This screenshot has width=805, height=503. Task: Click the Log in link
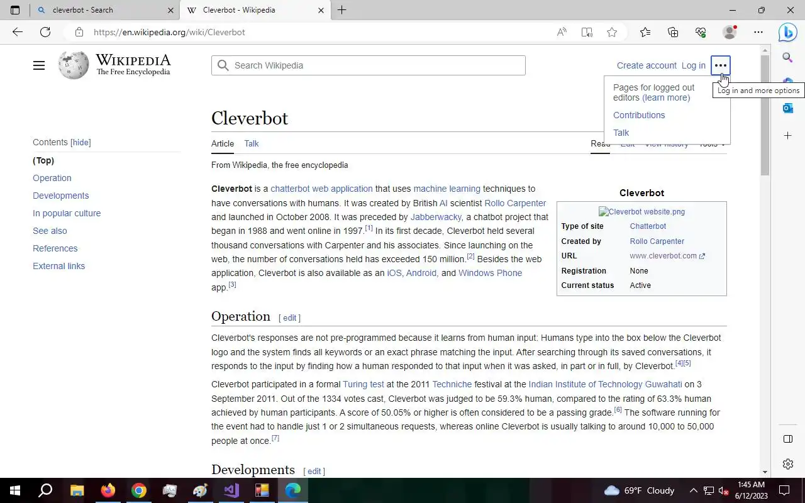694,65
